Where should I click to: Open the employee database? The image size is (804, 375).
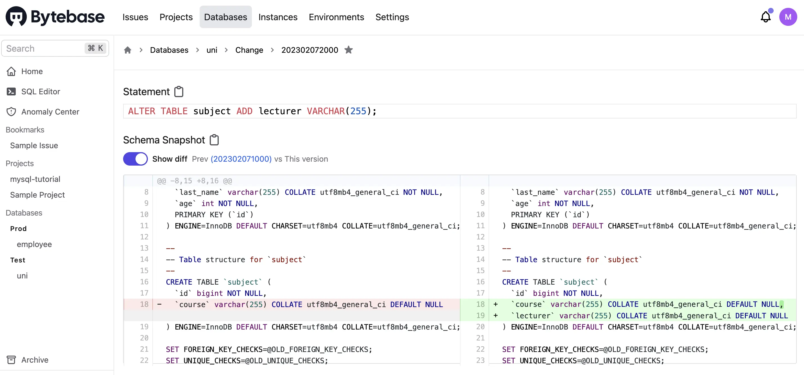[x=34, y=244]
